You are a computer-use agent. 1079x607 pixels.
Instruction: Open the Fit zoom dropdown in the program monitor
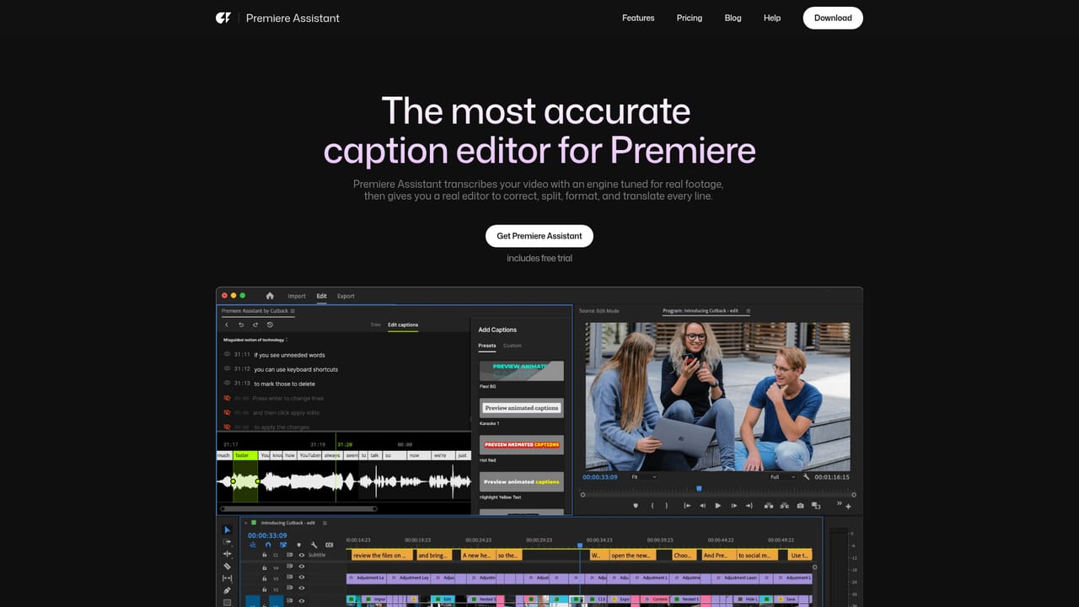(644, 477)
